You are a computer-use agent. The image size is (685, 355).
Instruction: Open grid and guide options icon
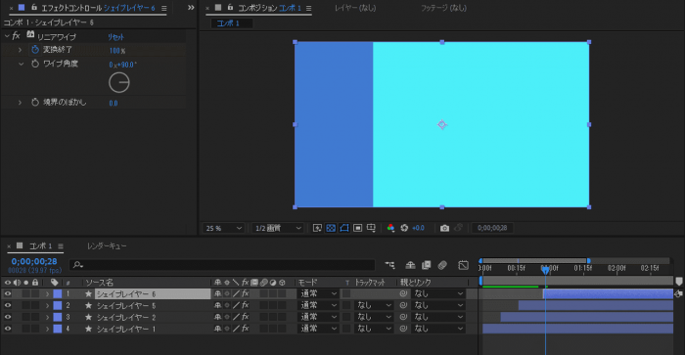click(x=371, y=228)
